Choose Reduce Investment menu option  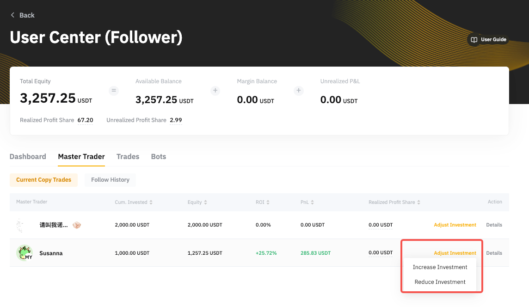[x=440, y=282]
